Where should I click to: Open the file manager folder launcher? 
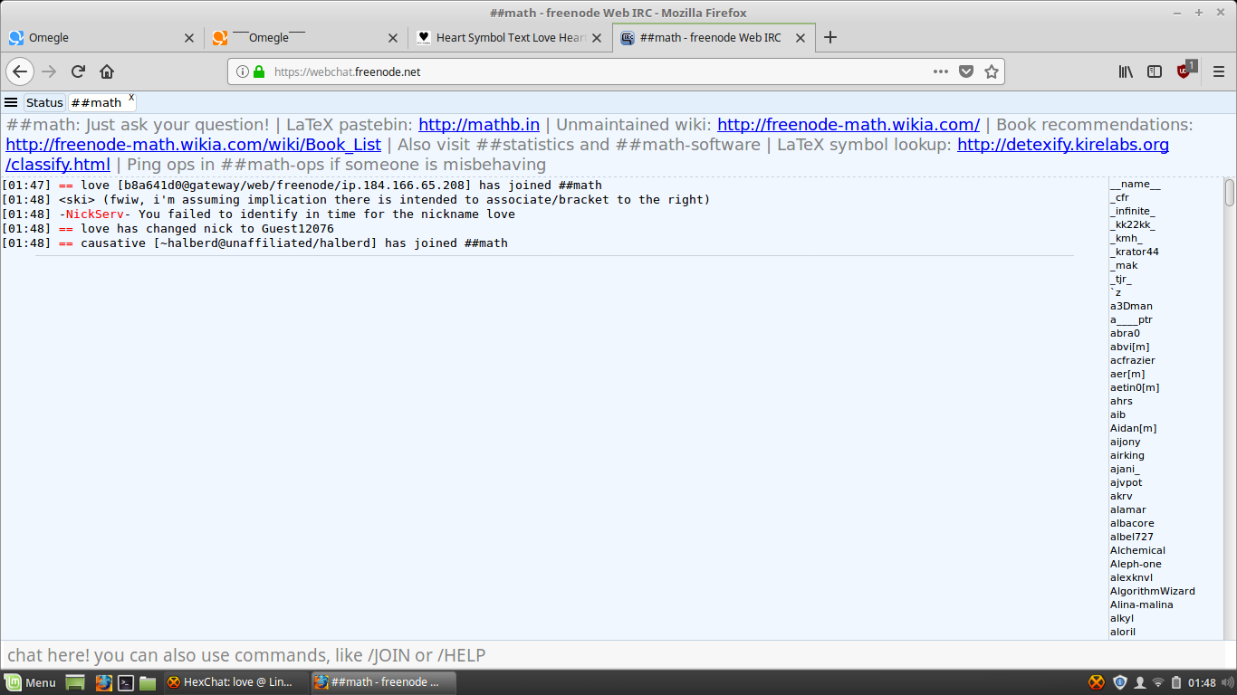(x=148, y=682)
